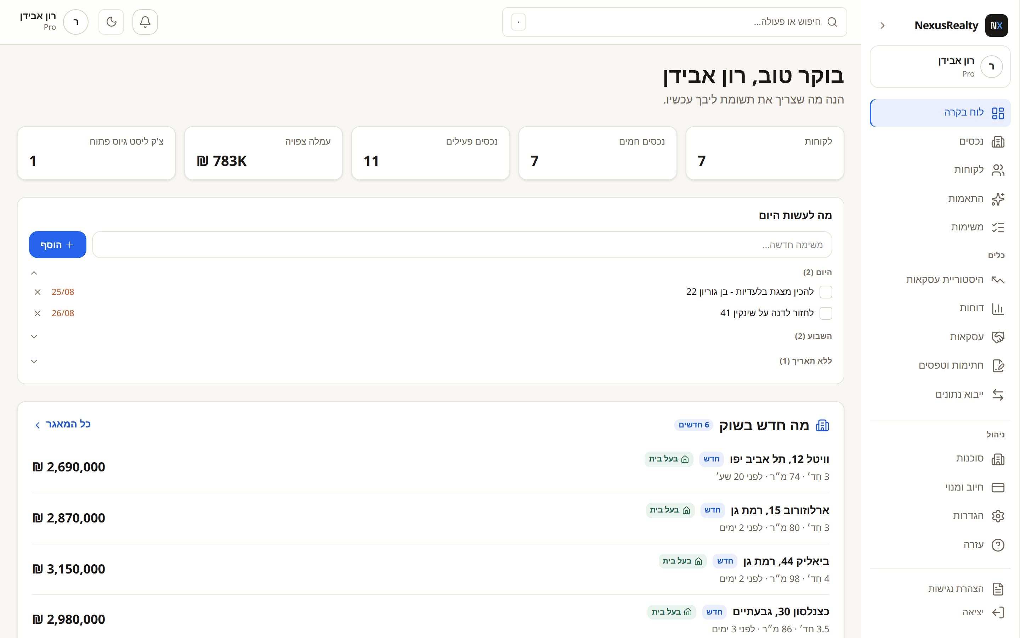The image size is (1020, 638).
Task: Delete the task dated 25/08
Action: (x=38, y=292)
